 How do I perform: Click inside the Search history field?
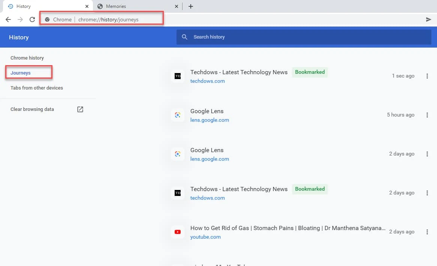coord(262,37)
